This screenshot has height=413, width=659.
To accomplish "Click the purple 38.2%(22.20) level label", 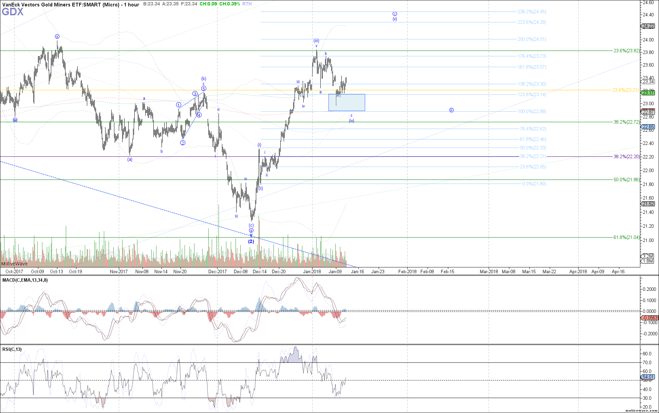I will point(626,156).
